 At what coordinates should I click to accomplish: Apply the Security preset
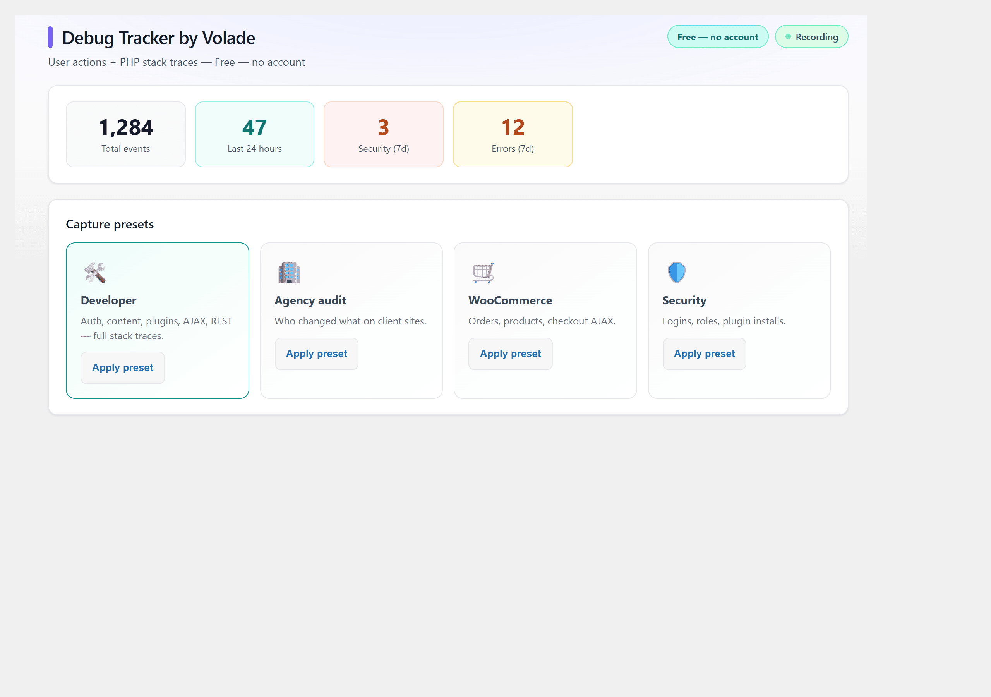click(705, 354)
